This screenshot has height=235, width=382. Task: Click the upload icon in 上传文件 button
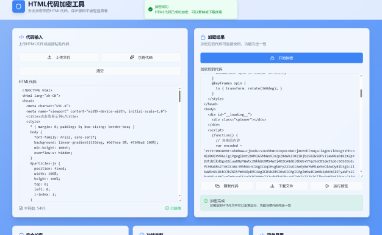pos(49,57)
